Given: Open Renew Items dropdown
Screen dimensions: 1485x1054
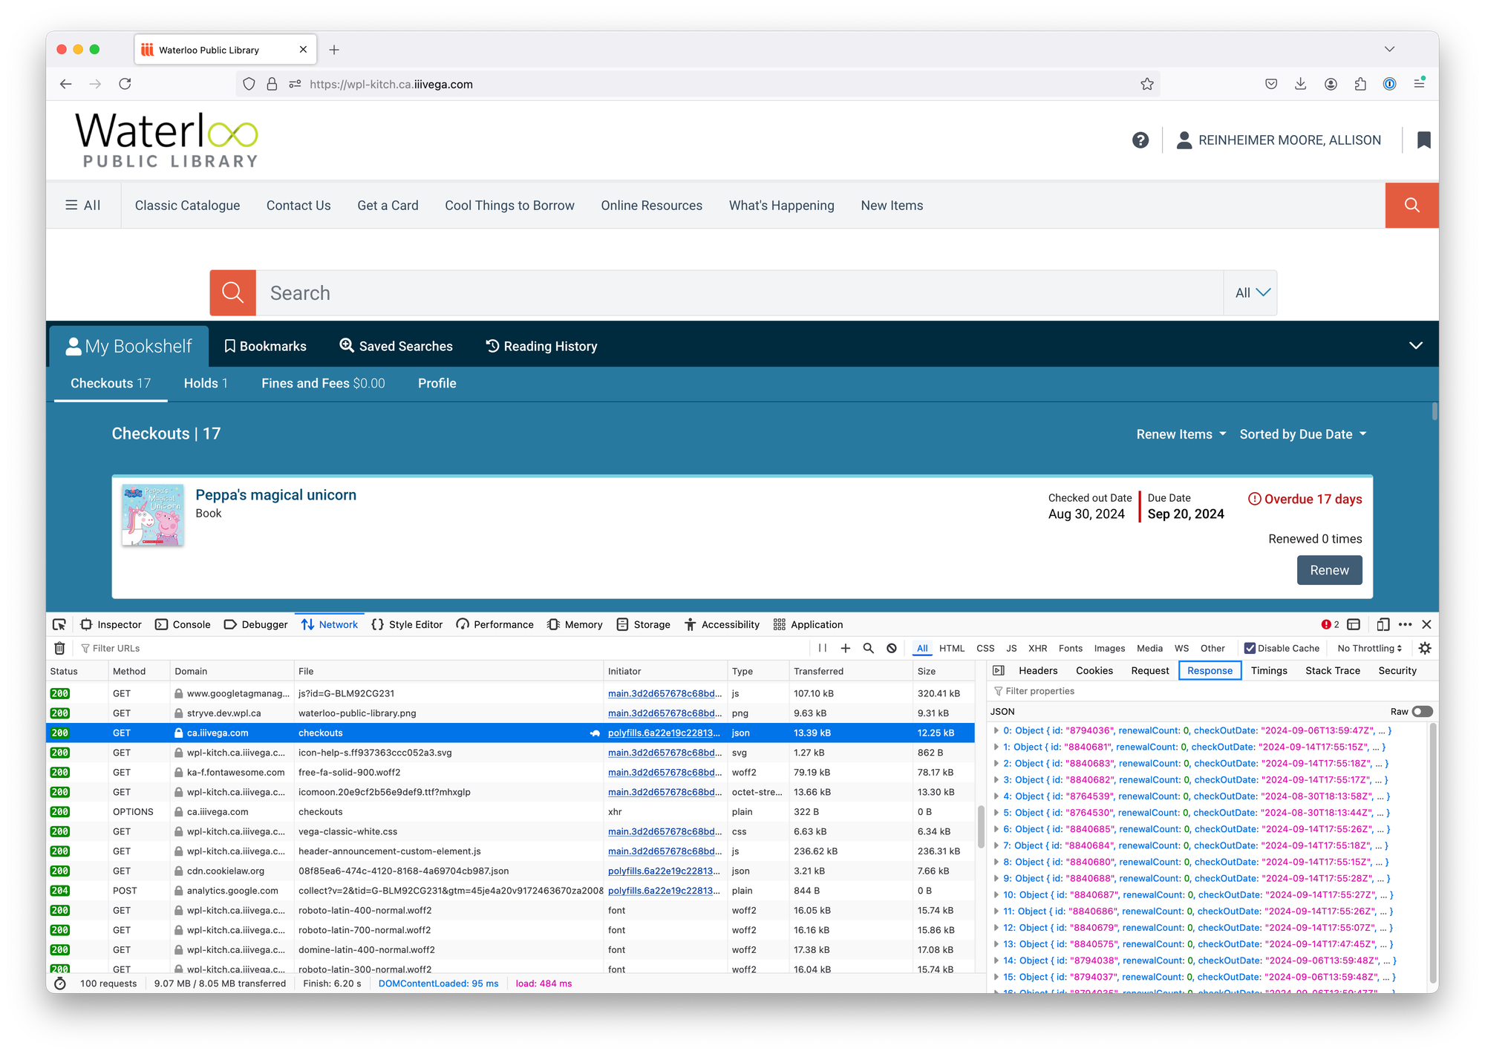Looking at the screenshot, I should [x=1181, y=434].
